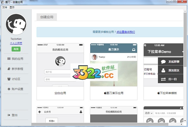Image resolution: width=188 pixels, height=127 pixels.
Task: Expand the 北京 city dropdown
Action: [149, 113]
